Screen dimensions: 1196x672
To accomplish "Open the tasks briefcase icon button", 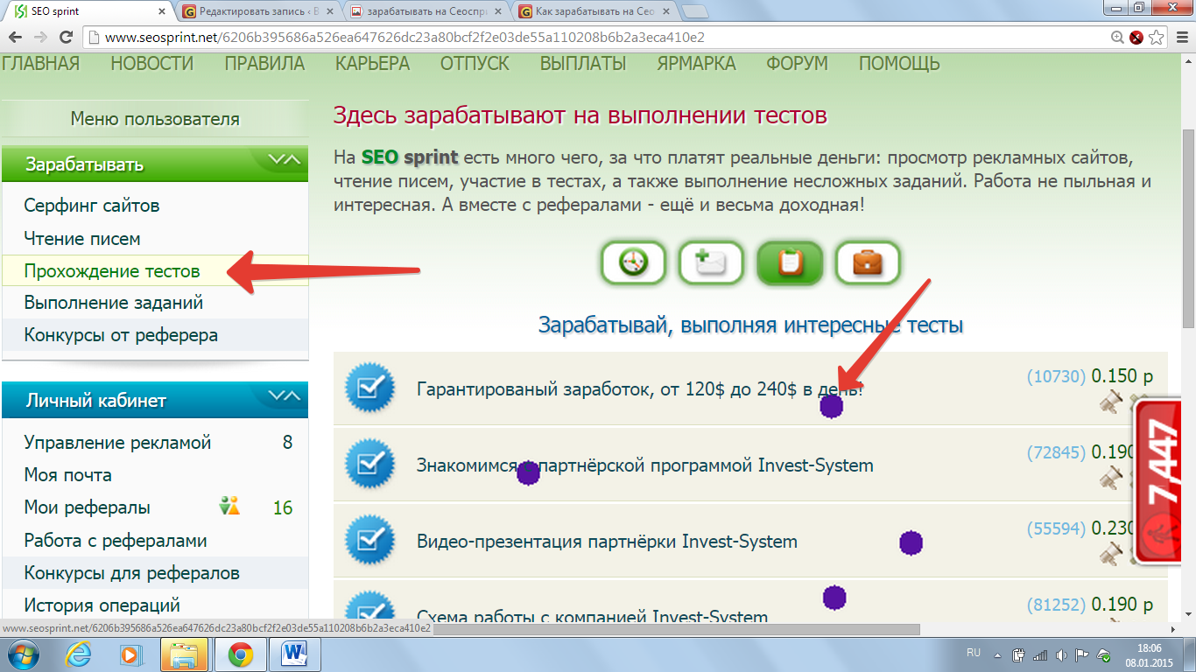I will [868, 262].
